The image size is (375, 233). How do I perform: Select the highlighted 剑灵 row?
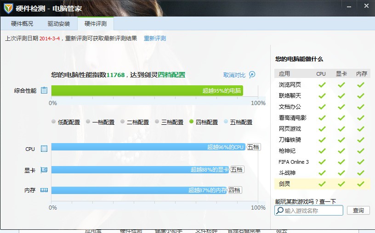click(322, 183)
